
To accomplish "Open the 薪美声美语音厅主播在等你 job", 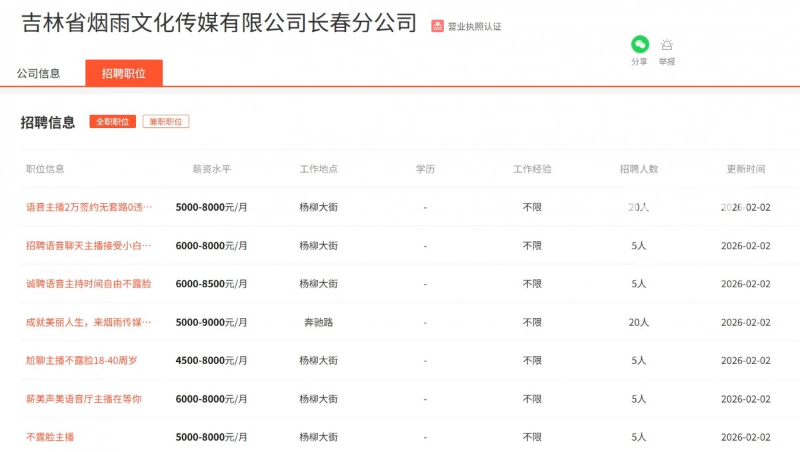I will 84,399.
